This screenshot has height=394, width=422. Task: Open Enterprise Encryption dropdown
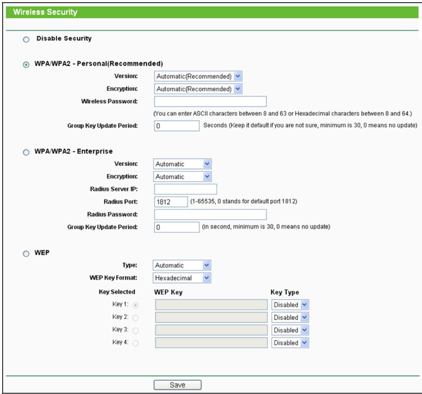[183, 176]
